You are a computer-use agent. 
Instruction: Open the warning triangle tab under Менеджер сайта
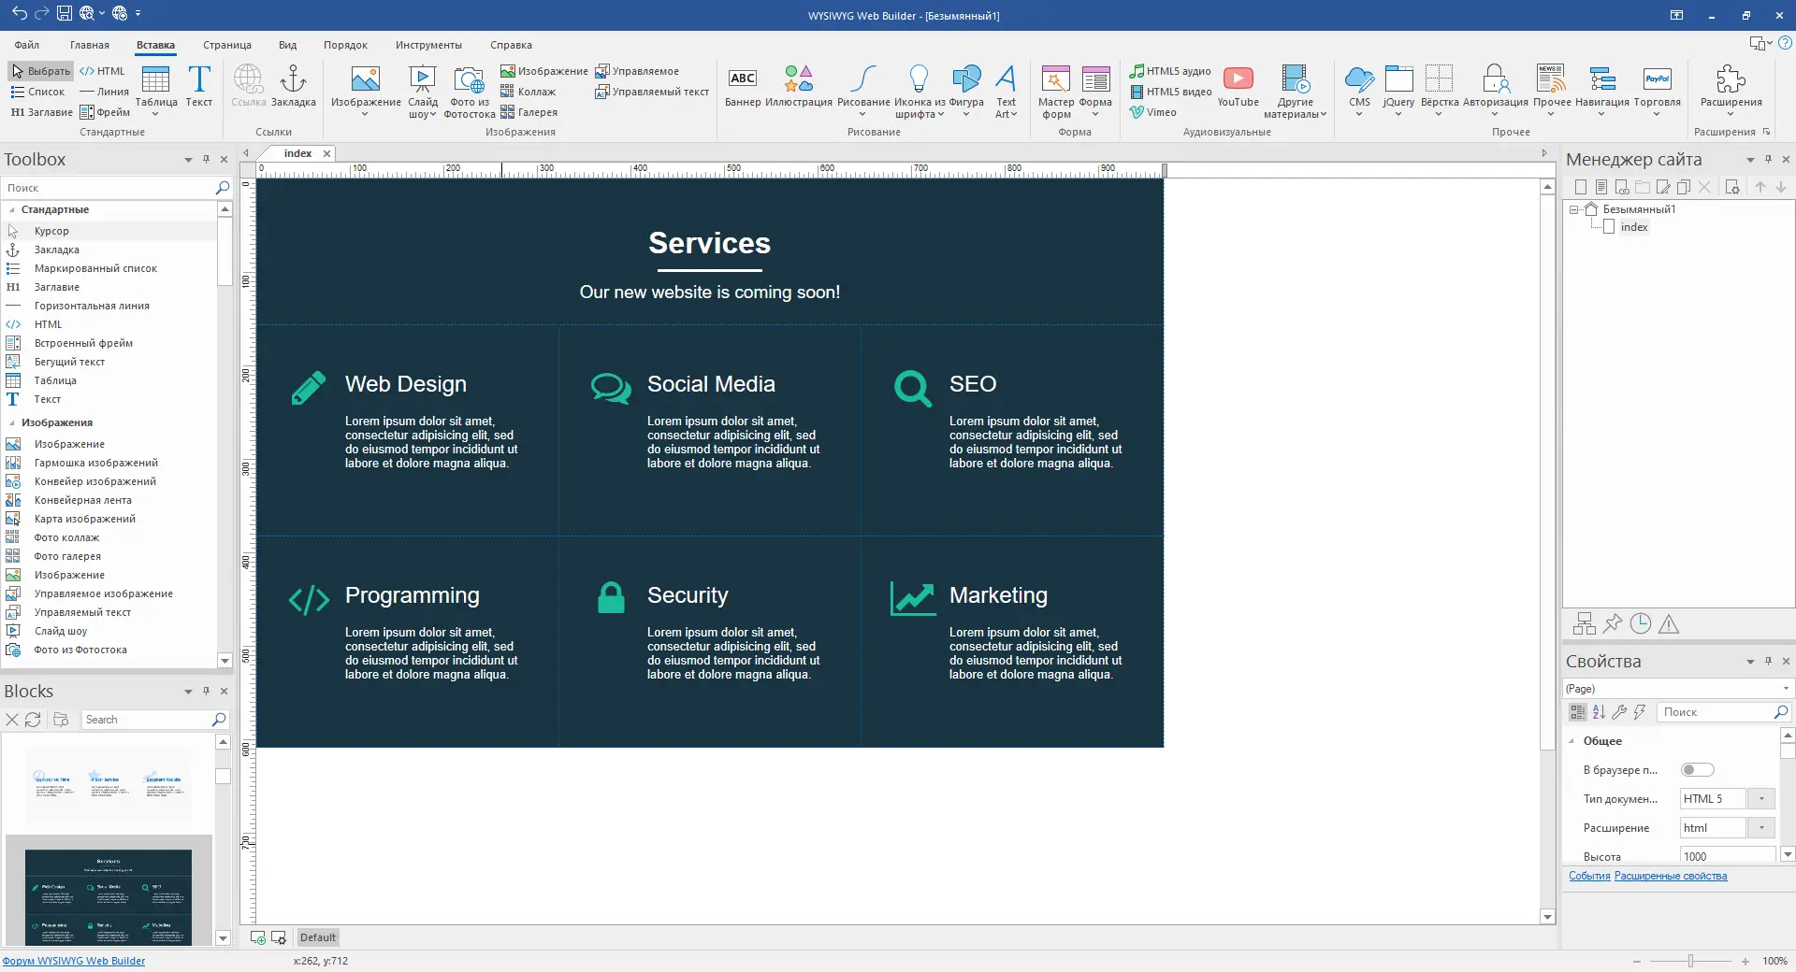1669,623
